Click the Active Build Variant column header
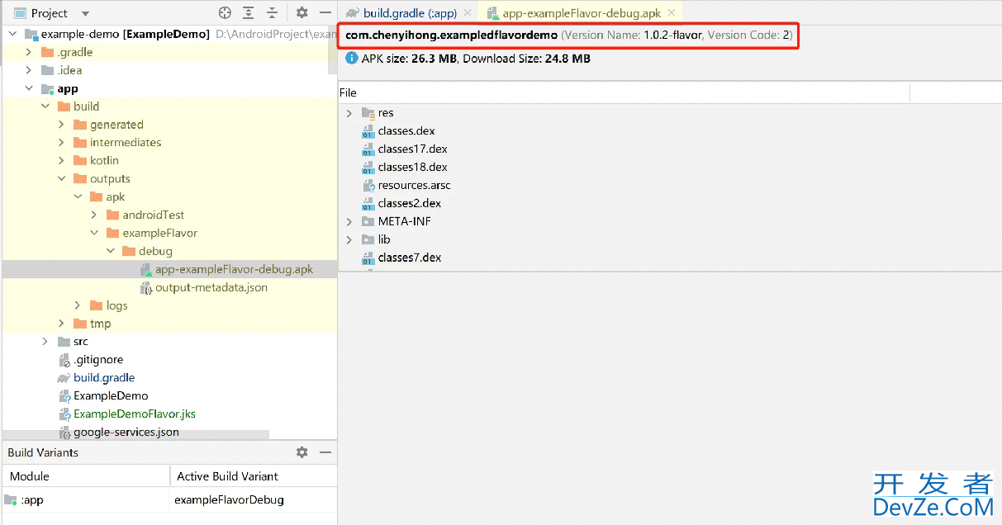 (253, 476)
